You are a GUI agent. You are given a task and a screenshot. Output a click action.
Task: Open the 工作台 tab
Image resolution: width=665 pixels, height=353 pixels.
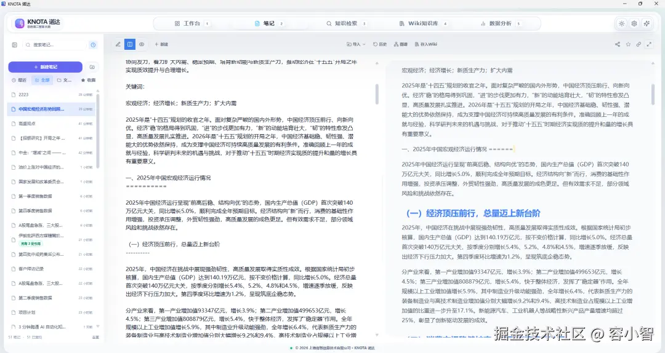coord(191,23)
